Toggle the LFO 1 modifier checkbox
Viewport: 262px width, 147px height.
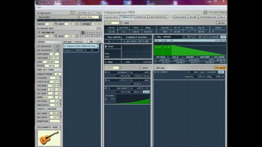[106, 80]
